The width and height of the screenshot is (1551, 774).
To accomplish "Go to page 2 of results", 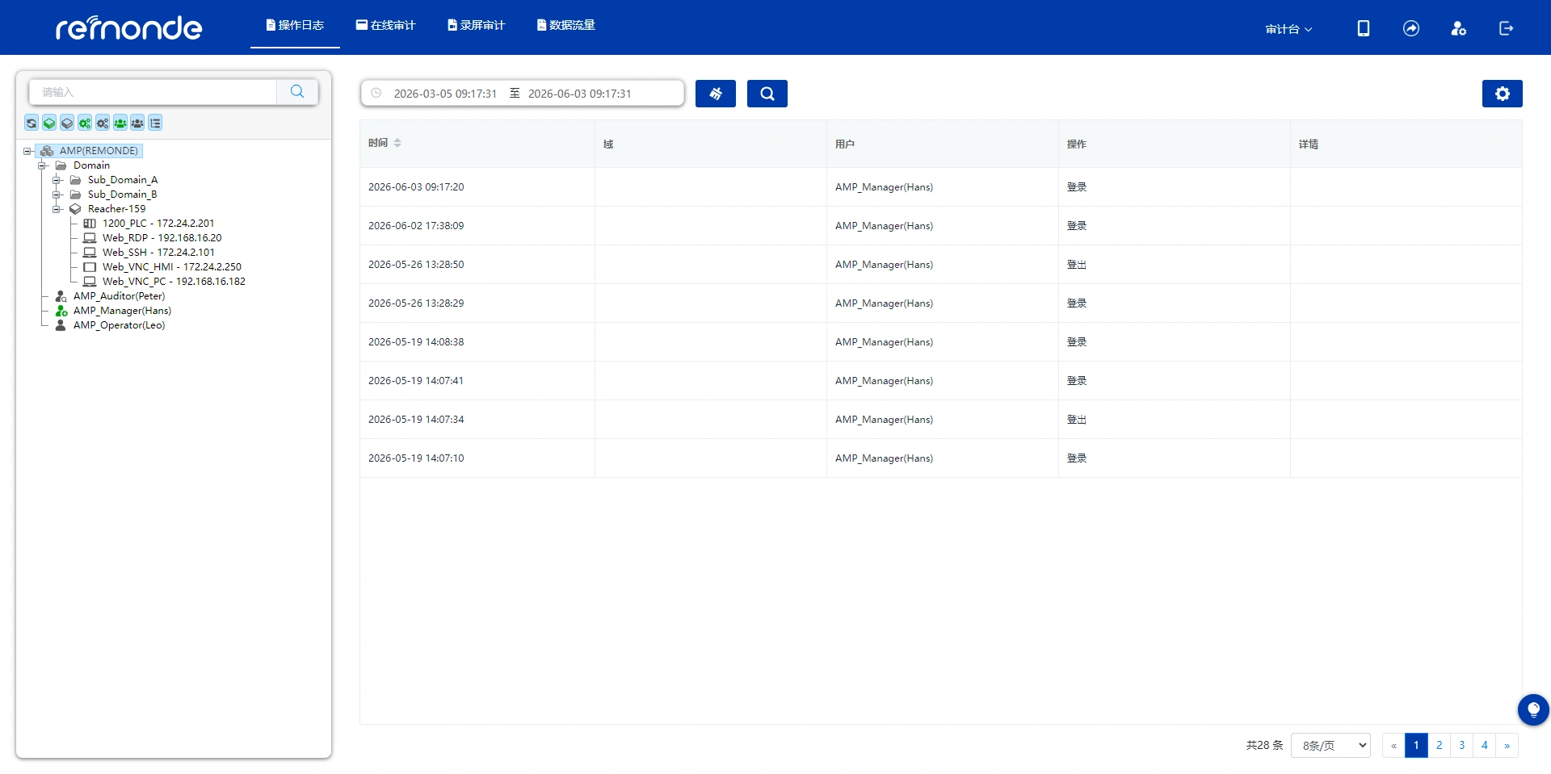I will tap(1440, 746).
